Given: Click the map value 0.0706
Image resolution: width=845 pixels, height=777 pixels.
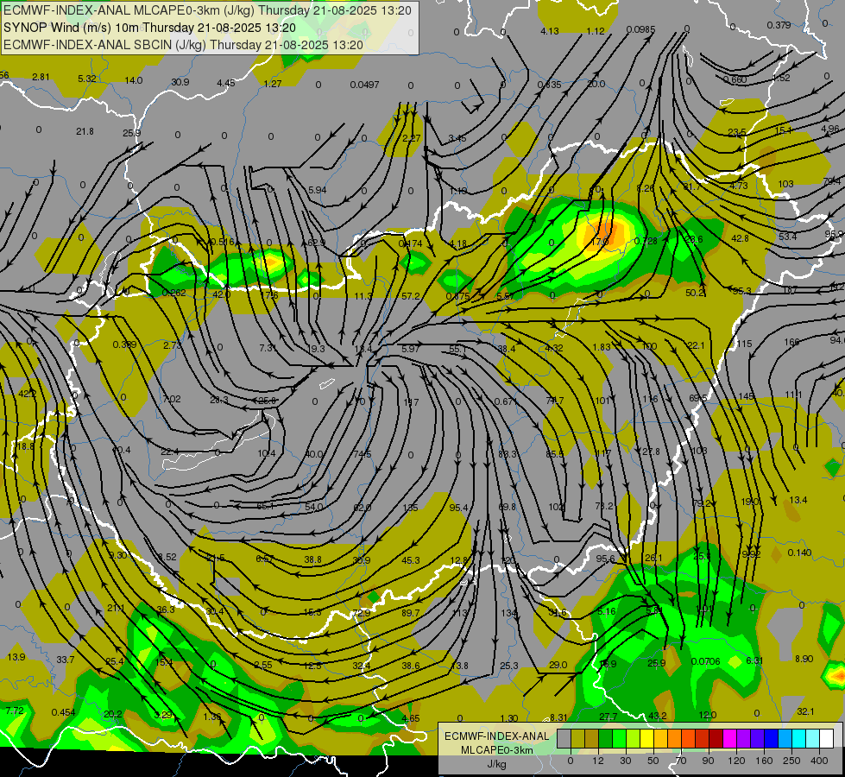Looking at the screenshot, I should [x=705, y=661].
